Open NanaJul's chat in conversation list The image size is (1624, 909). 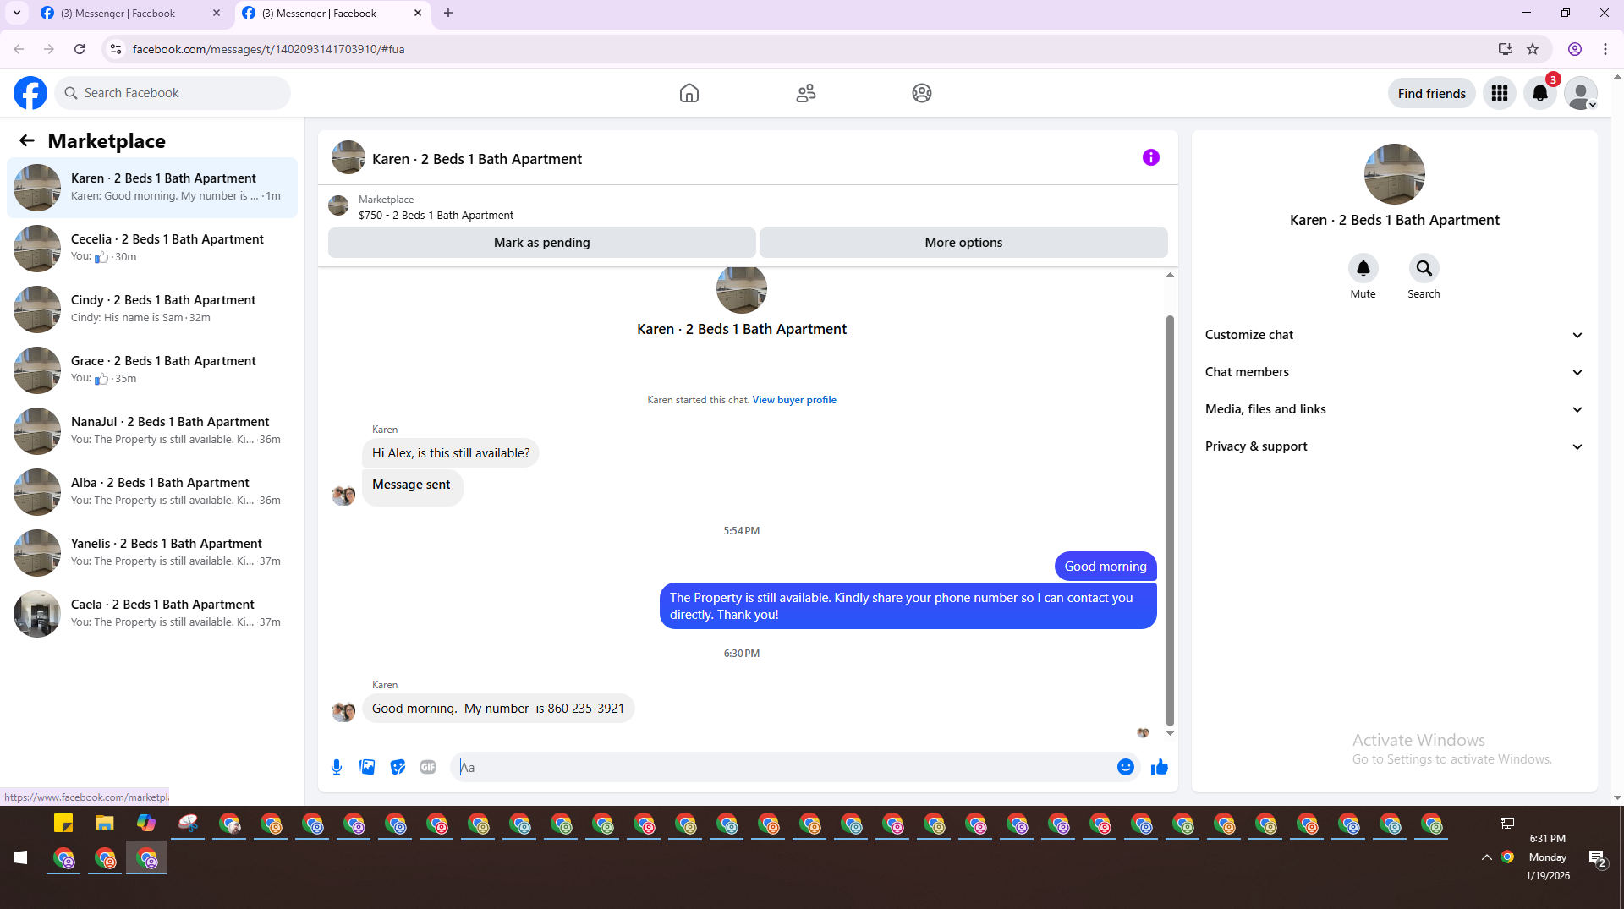pos(152,431)
